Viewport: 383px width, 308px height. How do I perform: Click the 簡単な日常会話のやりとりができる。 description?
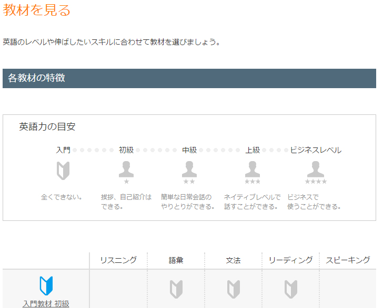188,202
